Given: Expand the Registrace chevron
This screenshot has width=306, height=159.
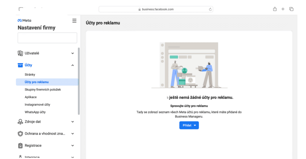Looking at the screenshot, I should point(73,146).
